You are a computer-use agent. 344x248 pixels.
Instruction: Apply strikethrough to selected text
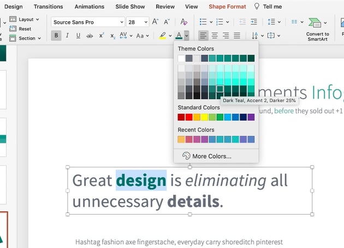pos(90,35)
